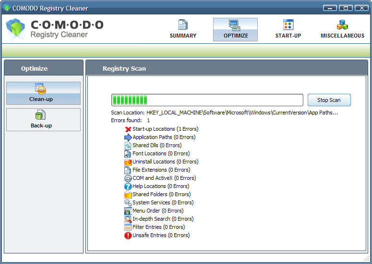Viewport: 372px width, 264px height.
Task: Select 'Shared Dlls (0 Errors)' text
Action: pos(157,145)
